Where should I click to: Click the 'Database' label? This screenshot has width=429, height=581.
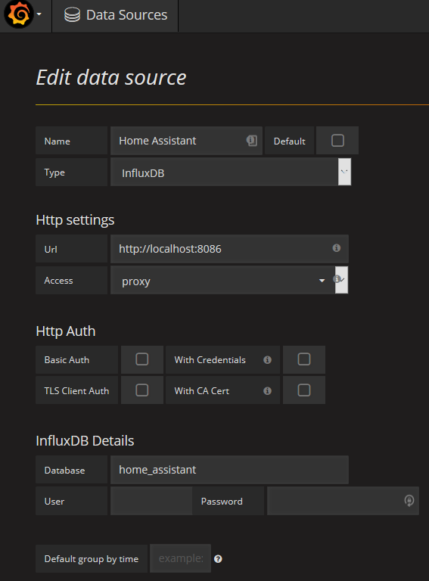tap(64, 471)
